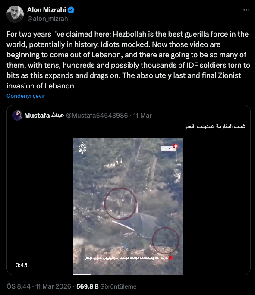Open the post timestamp ÖS 8:44 · 11 Mar 2026
255x295 pixels.
coord(39,286)
